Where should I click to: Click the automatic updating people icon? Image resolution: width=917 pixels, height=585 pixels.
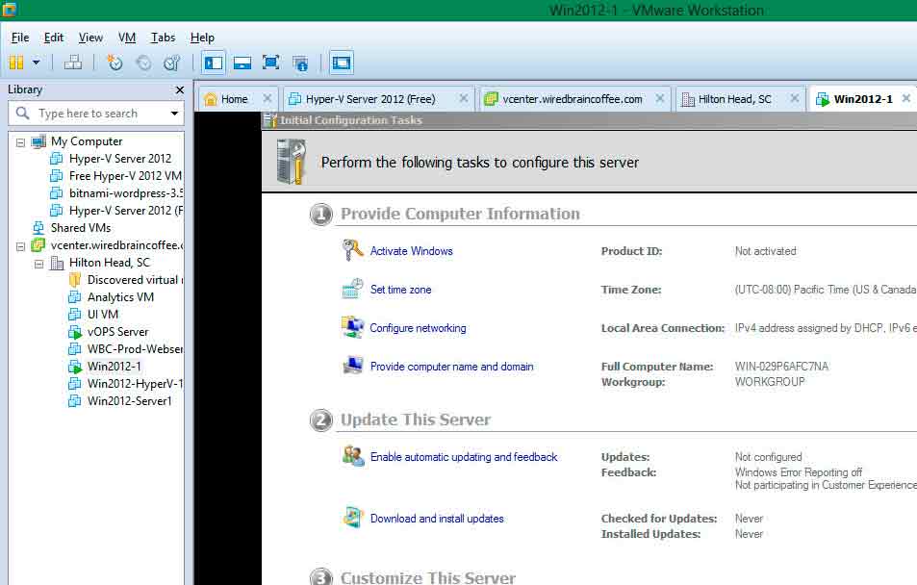[x=353, y=456]
